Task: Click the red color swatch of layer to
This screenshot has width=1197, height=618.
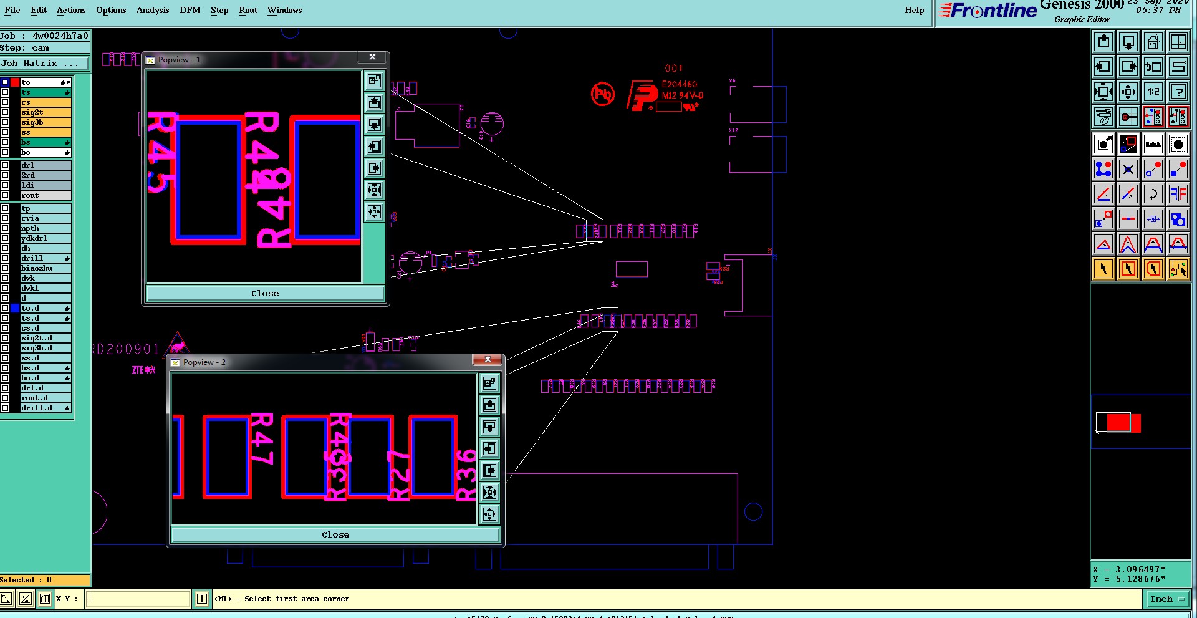Action: point(15,82)
